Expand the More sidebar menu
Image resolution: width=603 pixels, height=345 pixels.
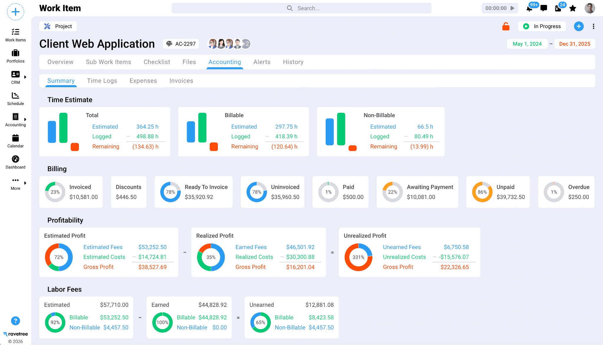point(25,183)
